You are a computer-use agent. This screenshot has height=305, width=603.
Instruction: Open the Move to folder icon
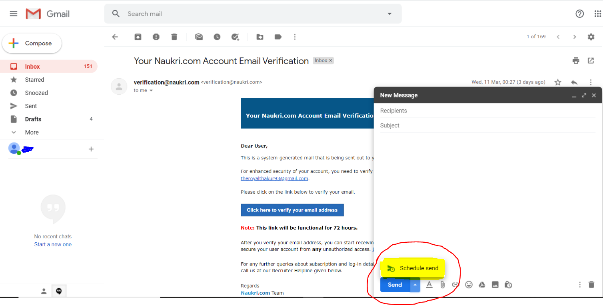point(260,37)
